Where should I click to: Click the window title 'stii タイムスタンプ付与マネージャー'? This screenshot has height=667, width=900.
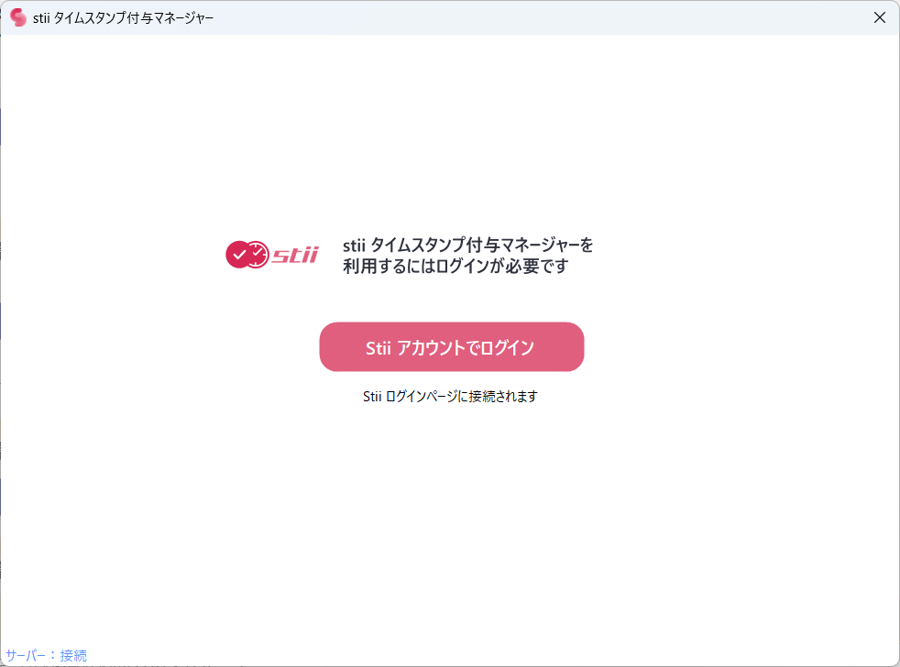124,18
